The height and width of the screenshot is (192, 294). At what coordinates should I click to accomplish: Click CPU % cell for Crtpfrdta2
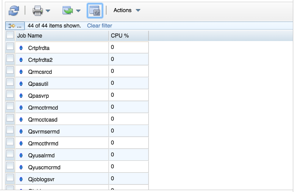click(x=129, y=59)
